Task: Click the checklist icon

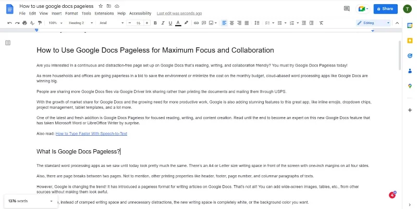Action: pos(267,23)
